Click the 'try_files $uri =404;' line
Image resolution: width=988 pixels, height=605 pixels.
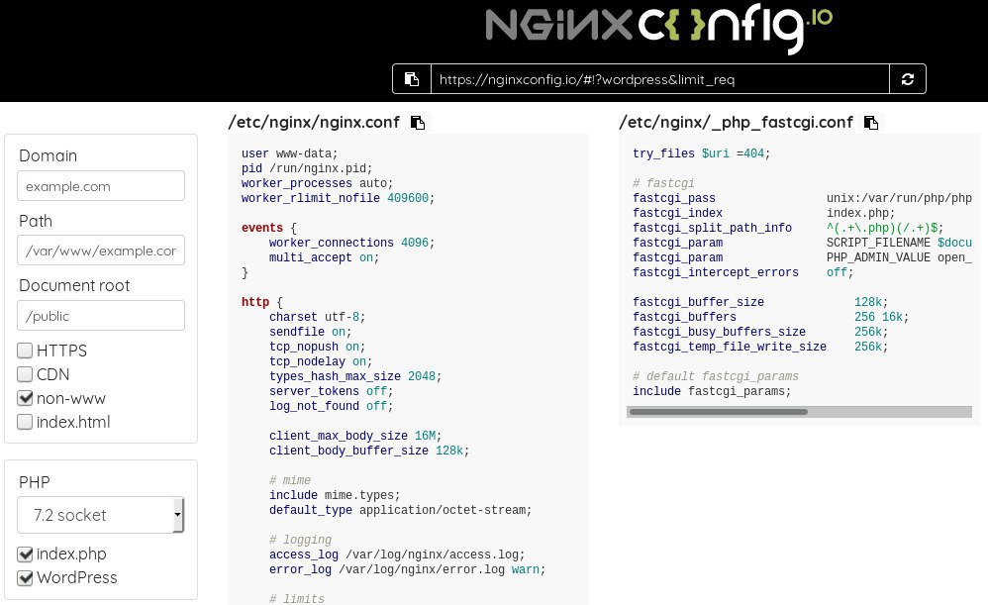coord(701,153)
